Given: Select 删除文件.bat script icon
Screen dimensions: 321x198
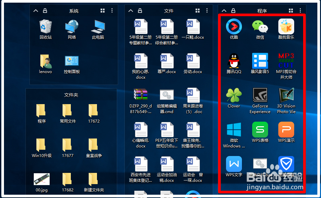Looking at the screenshot, I should click(x=260, y=163).
